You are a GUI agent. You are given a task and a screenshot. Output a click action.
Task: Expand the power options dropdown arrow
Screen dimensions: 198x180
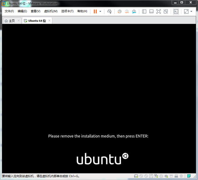click(x=100, y=11)
